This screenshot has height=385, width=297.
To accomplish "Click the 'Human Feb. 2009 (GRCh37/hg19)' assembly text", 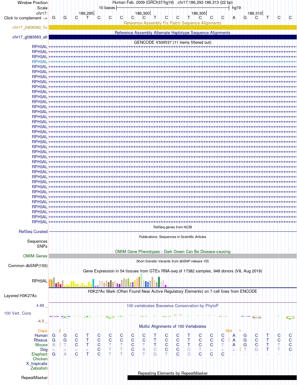I will [143, 3].
